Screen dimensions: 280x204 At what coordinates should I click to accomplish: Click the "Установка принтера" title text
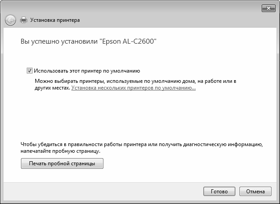[x=55, y=20]
